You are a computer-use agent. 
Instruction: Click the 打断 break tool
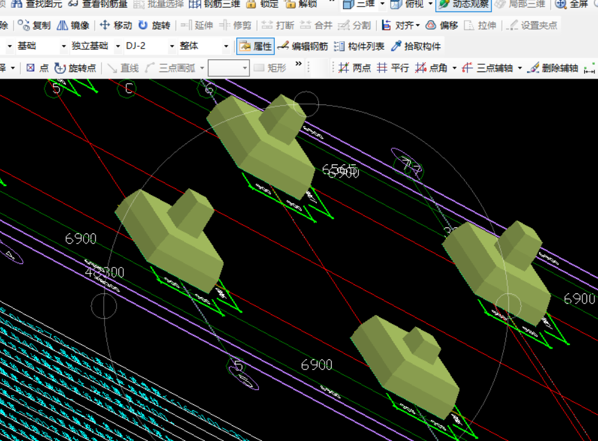[278, 25]
